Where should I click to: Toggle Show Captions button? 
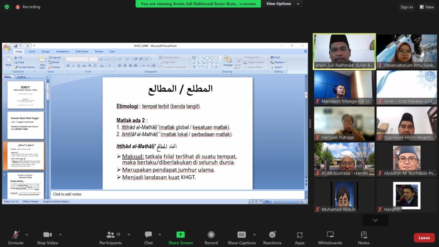pyautogui.click(x=241, y=238)
